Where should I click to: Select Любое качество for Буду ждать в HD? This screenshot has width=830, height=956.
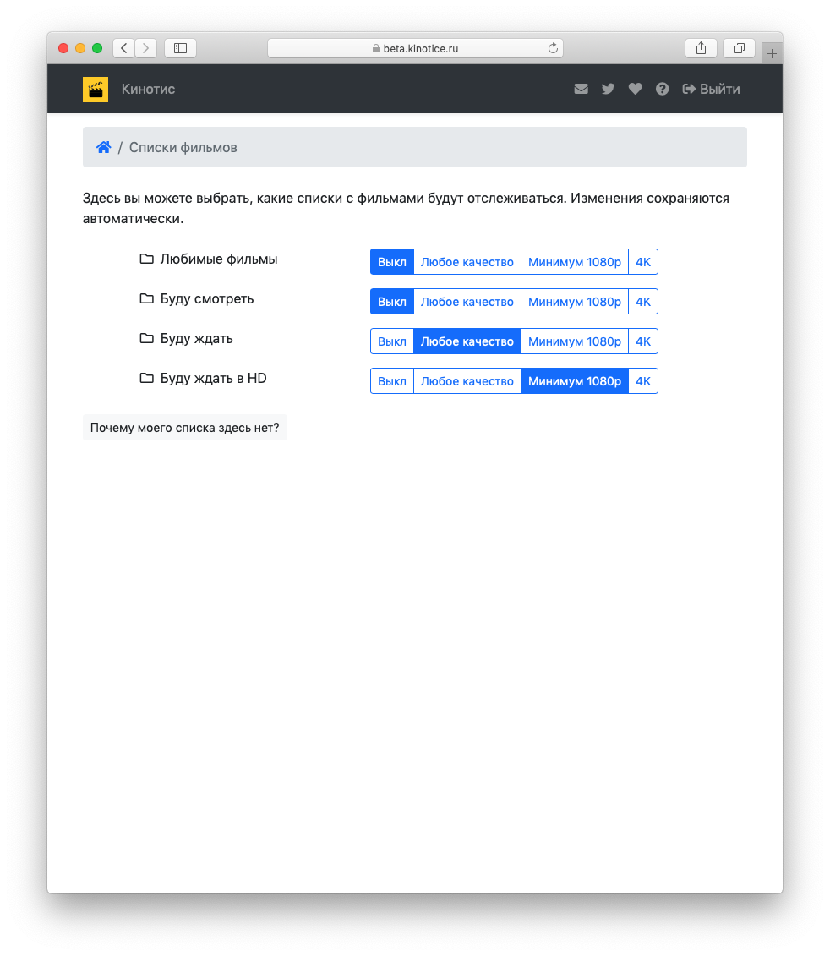coord(467,381)
